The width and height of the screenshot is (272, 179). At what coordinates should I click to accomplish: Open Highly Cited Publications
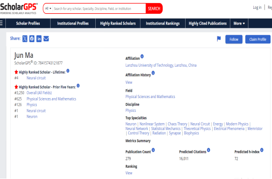(x=208, y=24)
